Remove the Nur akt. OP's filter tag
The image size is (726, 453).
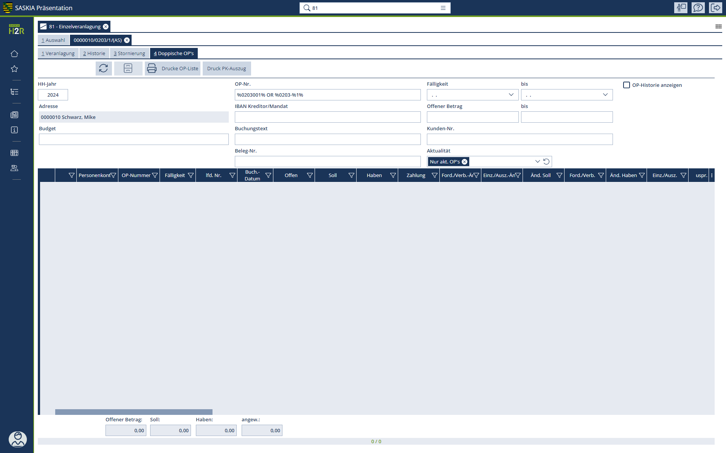[465, 162]
